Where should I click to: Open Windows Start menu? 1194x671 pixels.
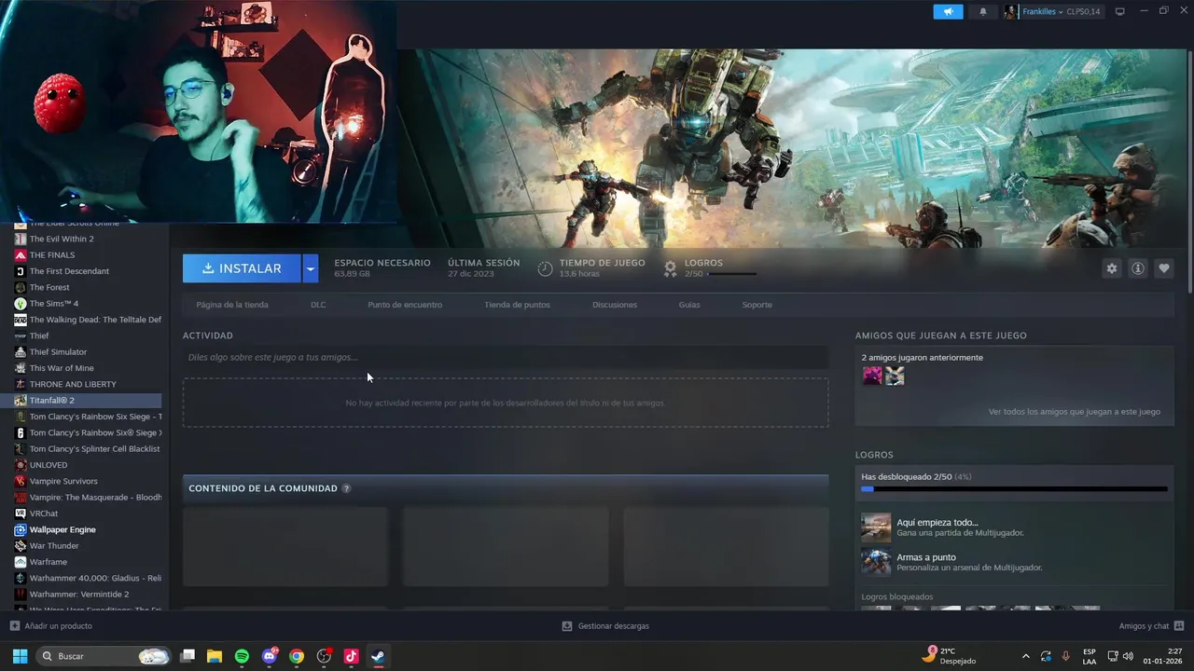pos(20,656)
